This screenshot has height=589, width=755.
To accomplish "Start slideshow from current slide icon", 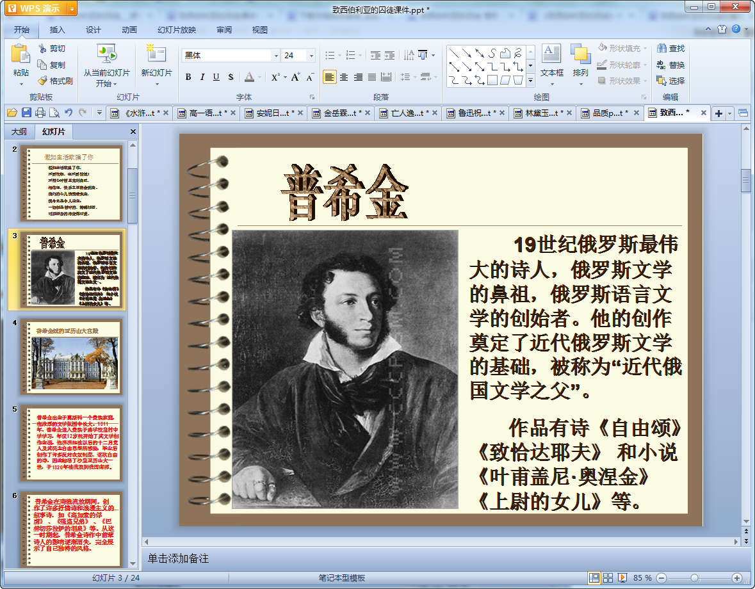I will (x=106, y=54).
